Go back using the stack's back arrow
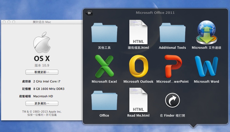Image resolution: width=230 pixels, height=132 pixels. tap(89, 13)
